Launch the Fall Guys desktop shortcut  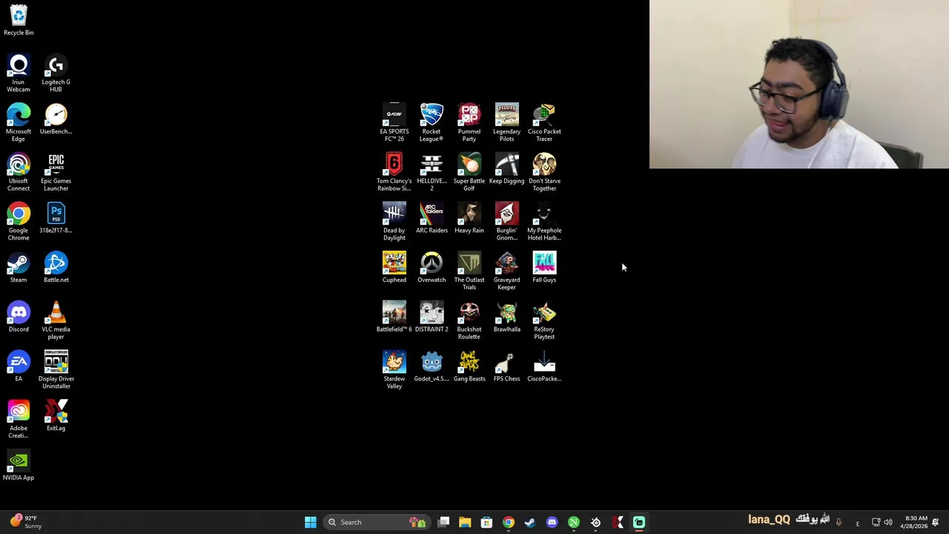tap(544, 268)
